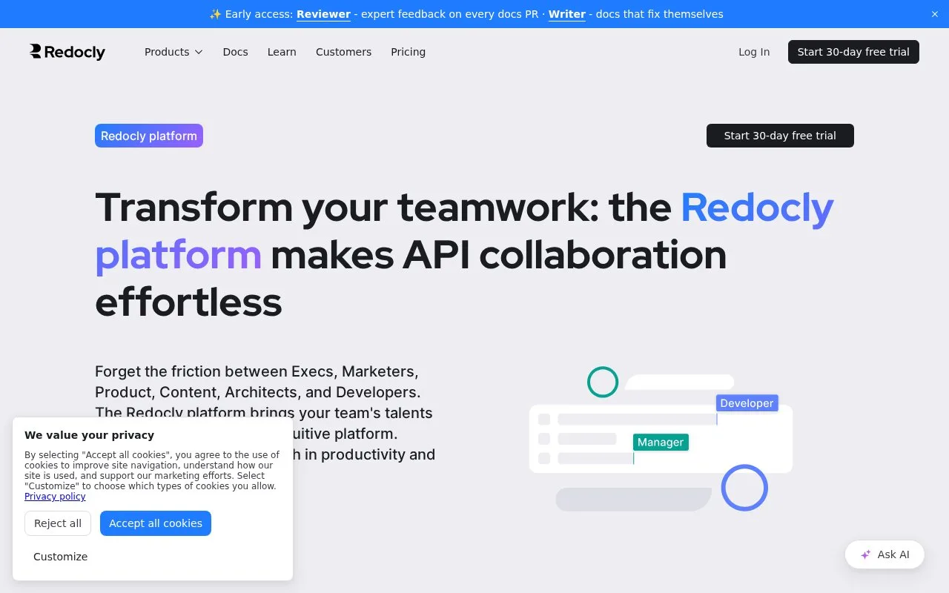
Task: View the Pricing page
Action: 408,52
